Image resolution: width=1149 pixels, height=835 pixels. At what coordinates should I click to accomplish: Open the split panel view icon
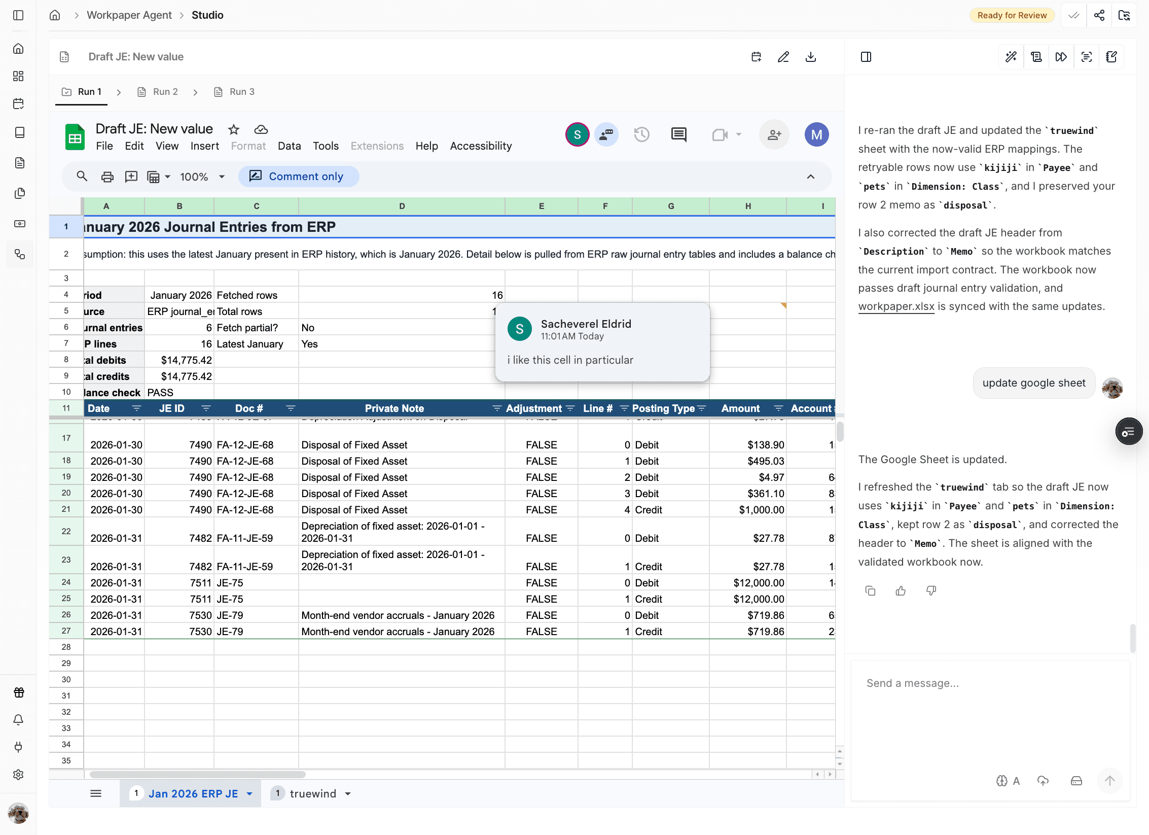(866, 57)
